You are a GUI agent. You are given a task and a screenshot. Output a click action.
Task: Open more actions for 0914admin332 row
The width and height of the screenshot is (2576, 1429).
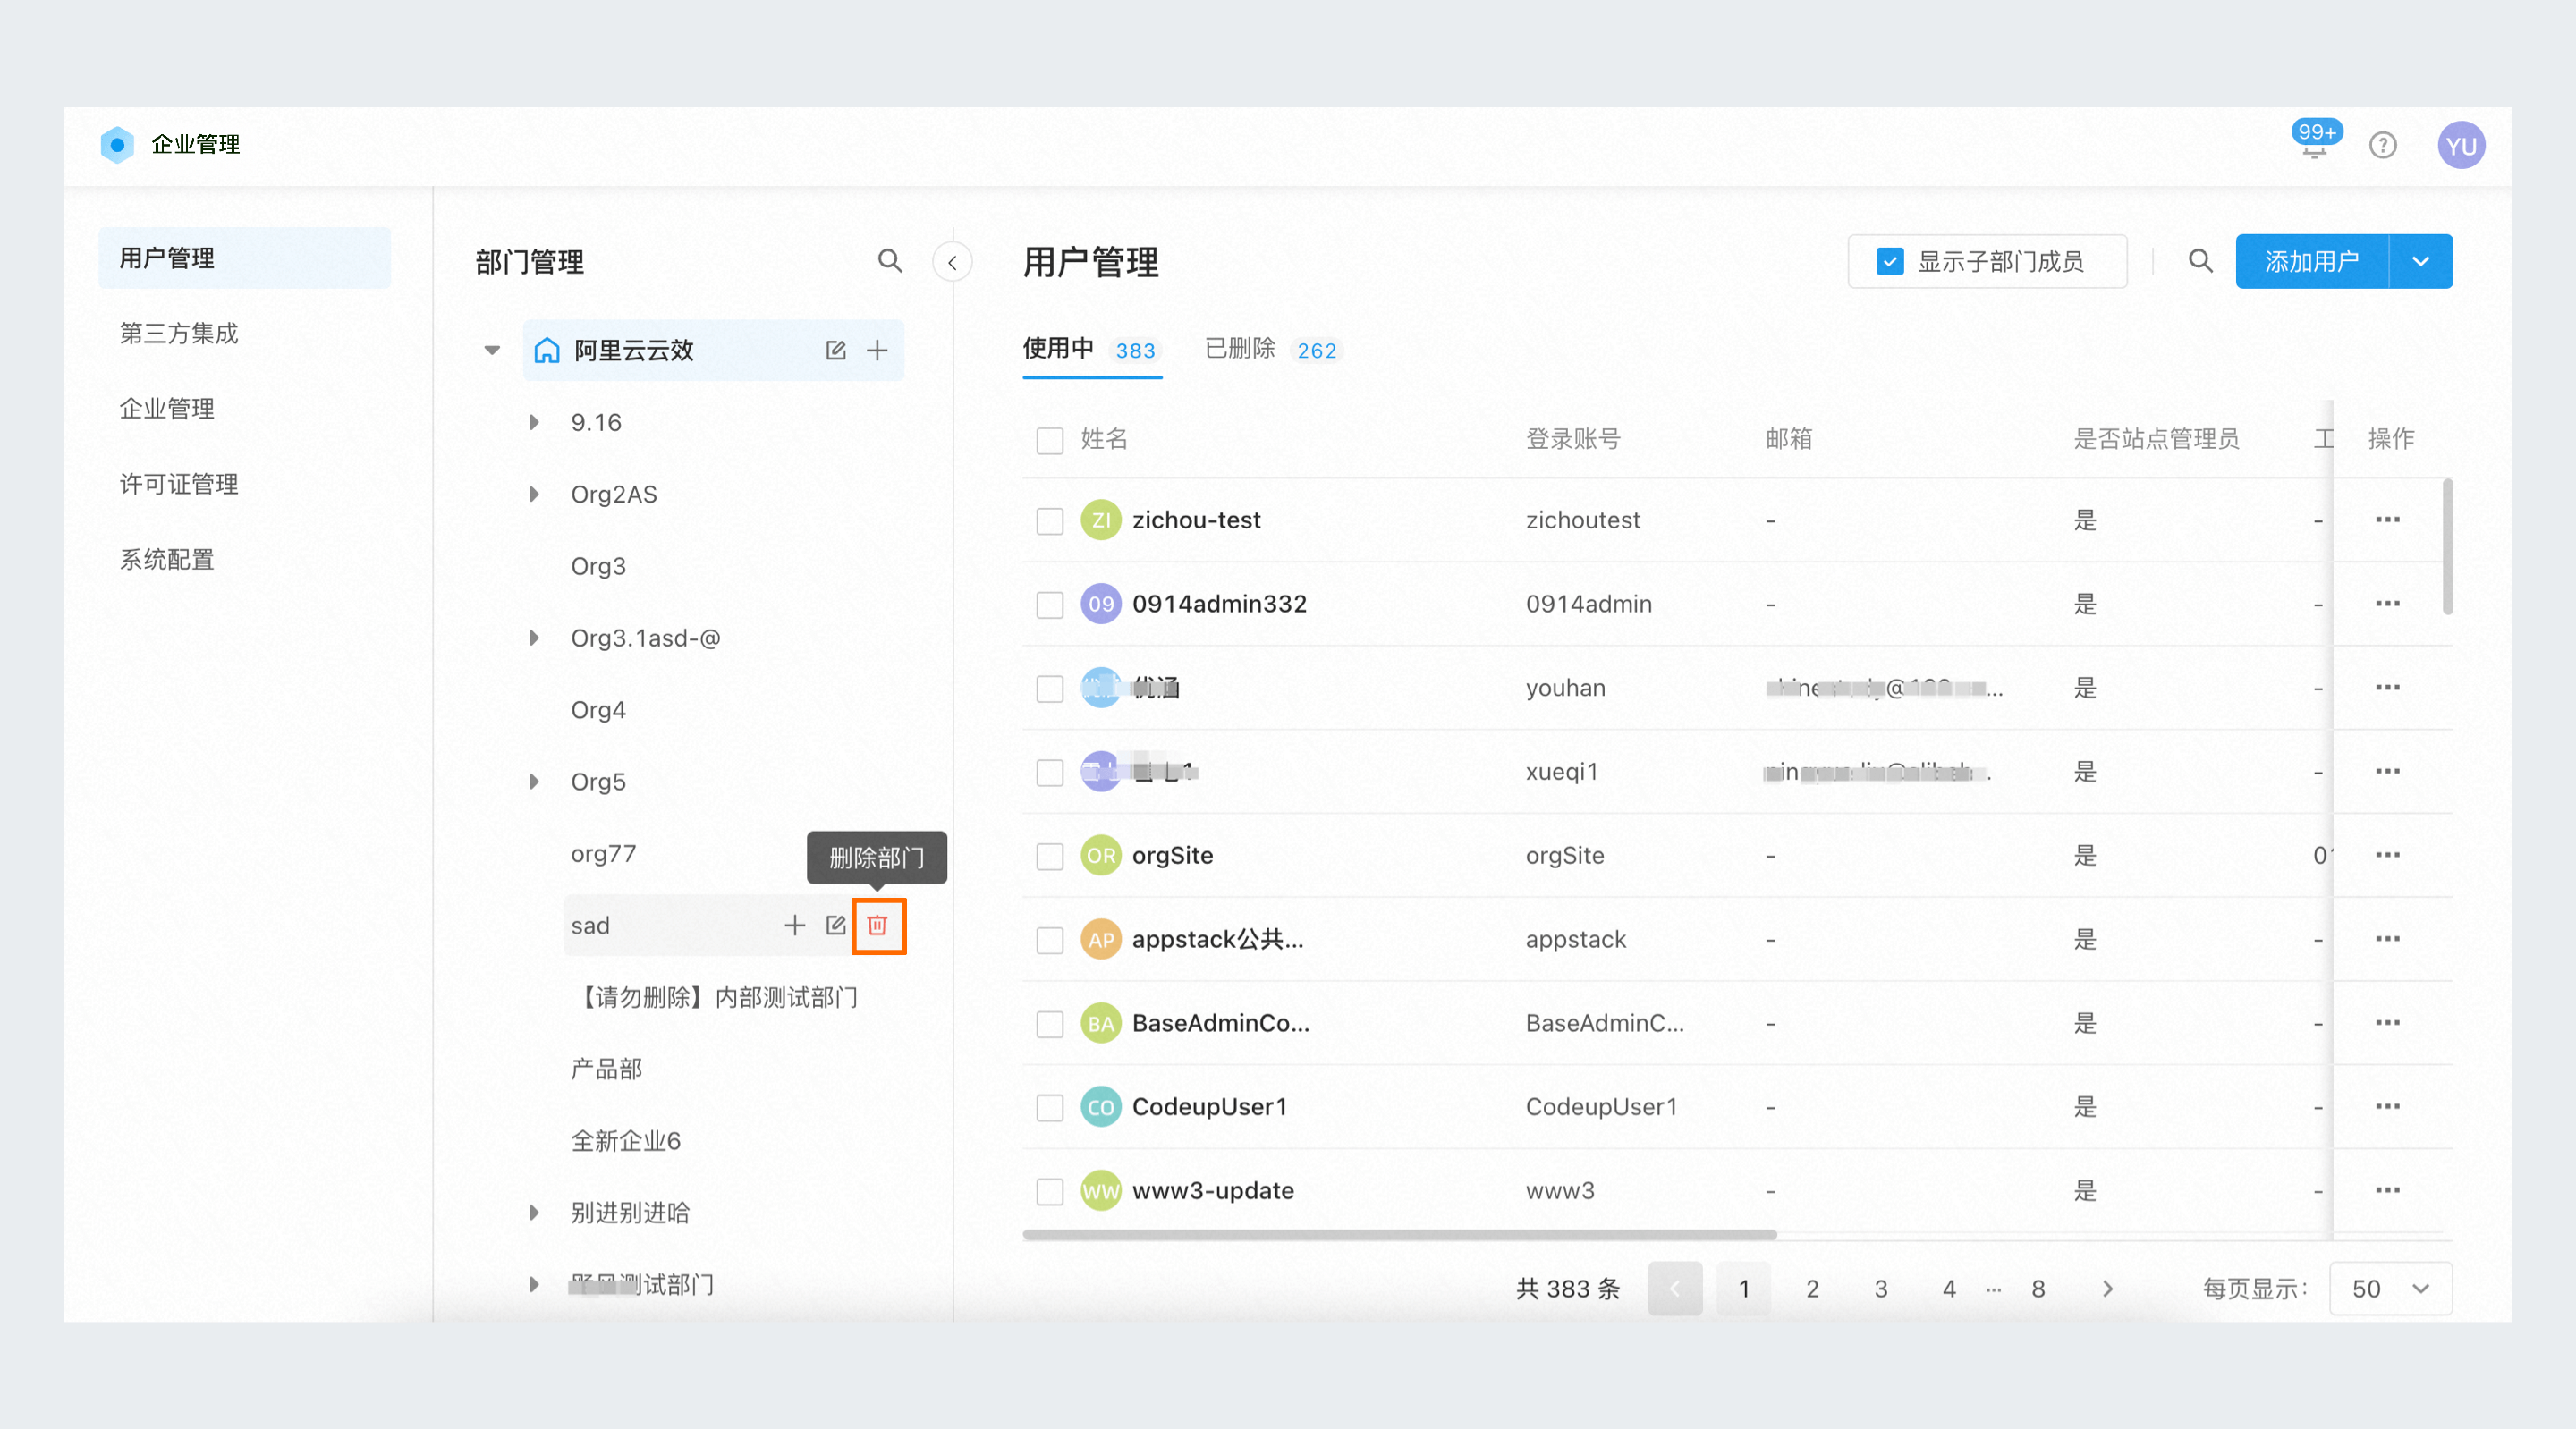coord(2388,603)
